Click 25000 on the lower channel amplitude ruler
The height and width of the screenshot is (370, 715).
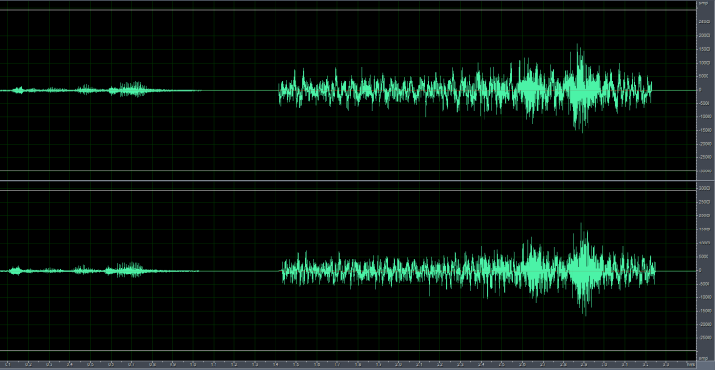pyautogui.click(x=705, y=202)
